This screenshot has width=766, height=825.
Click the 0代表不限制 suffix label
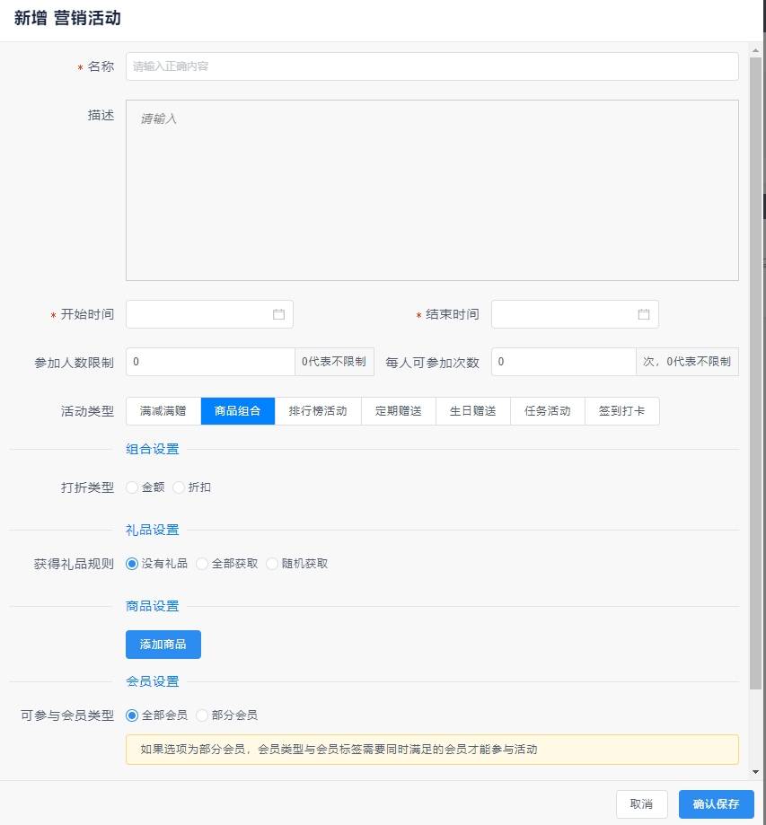point(334,362)
